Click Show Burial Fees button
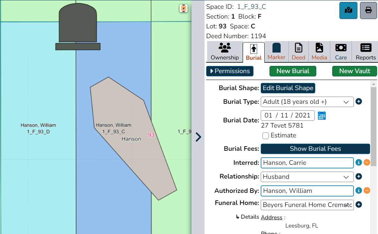 (x=315, y=149)
